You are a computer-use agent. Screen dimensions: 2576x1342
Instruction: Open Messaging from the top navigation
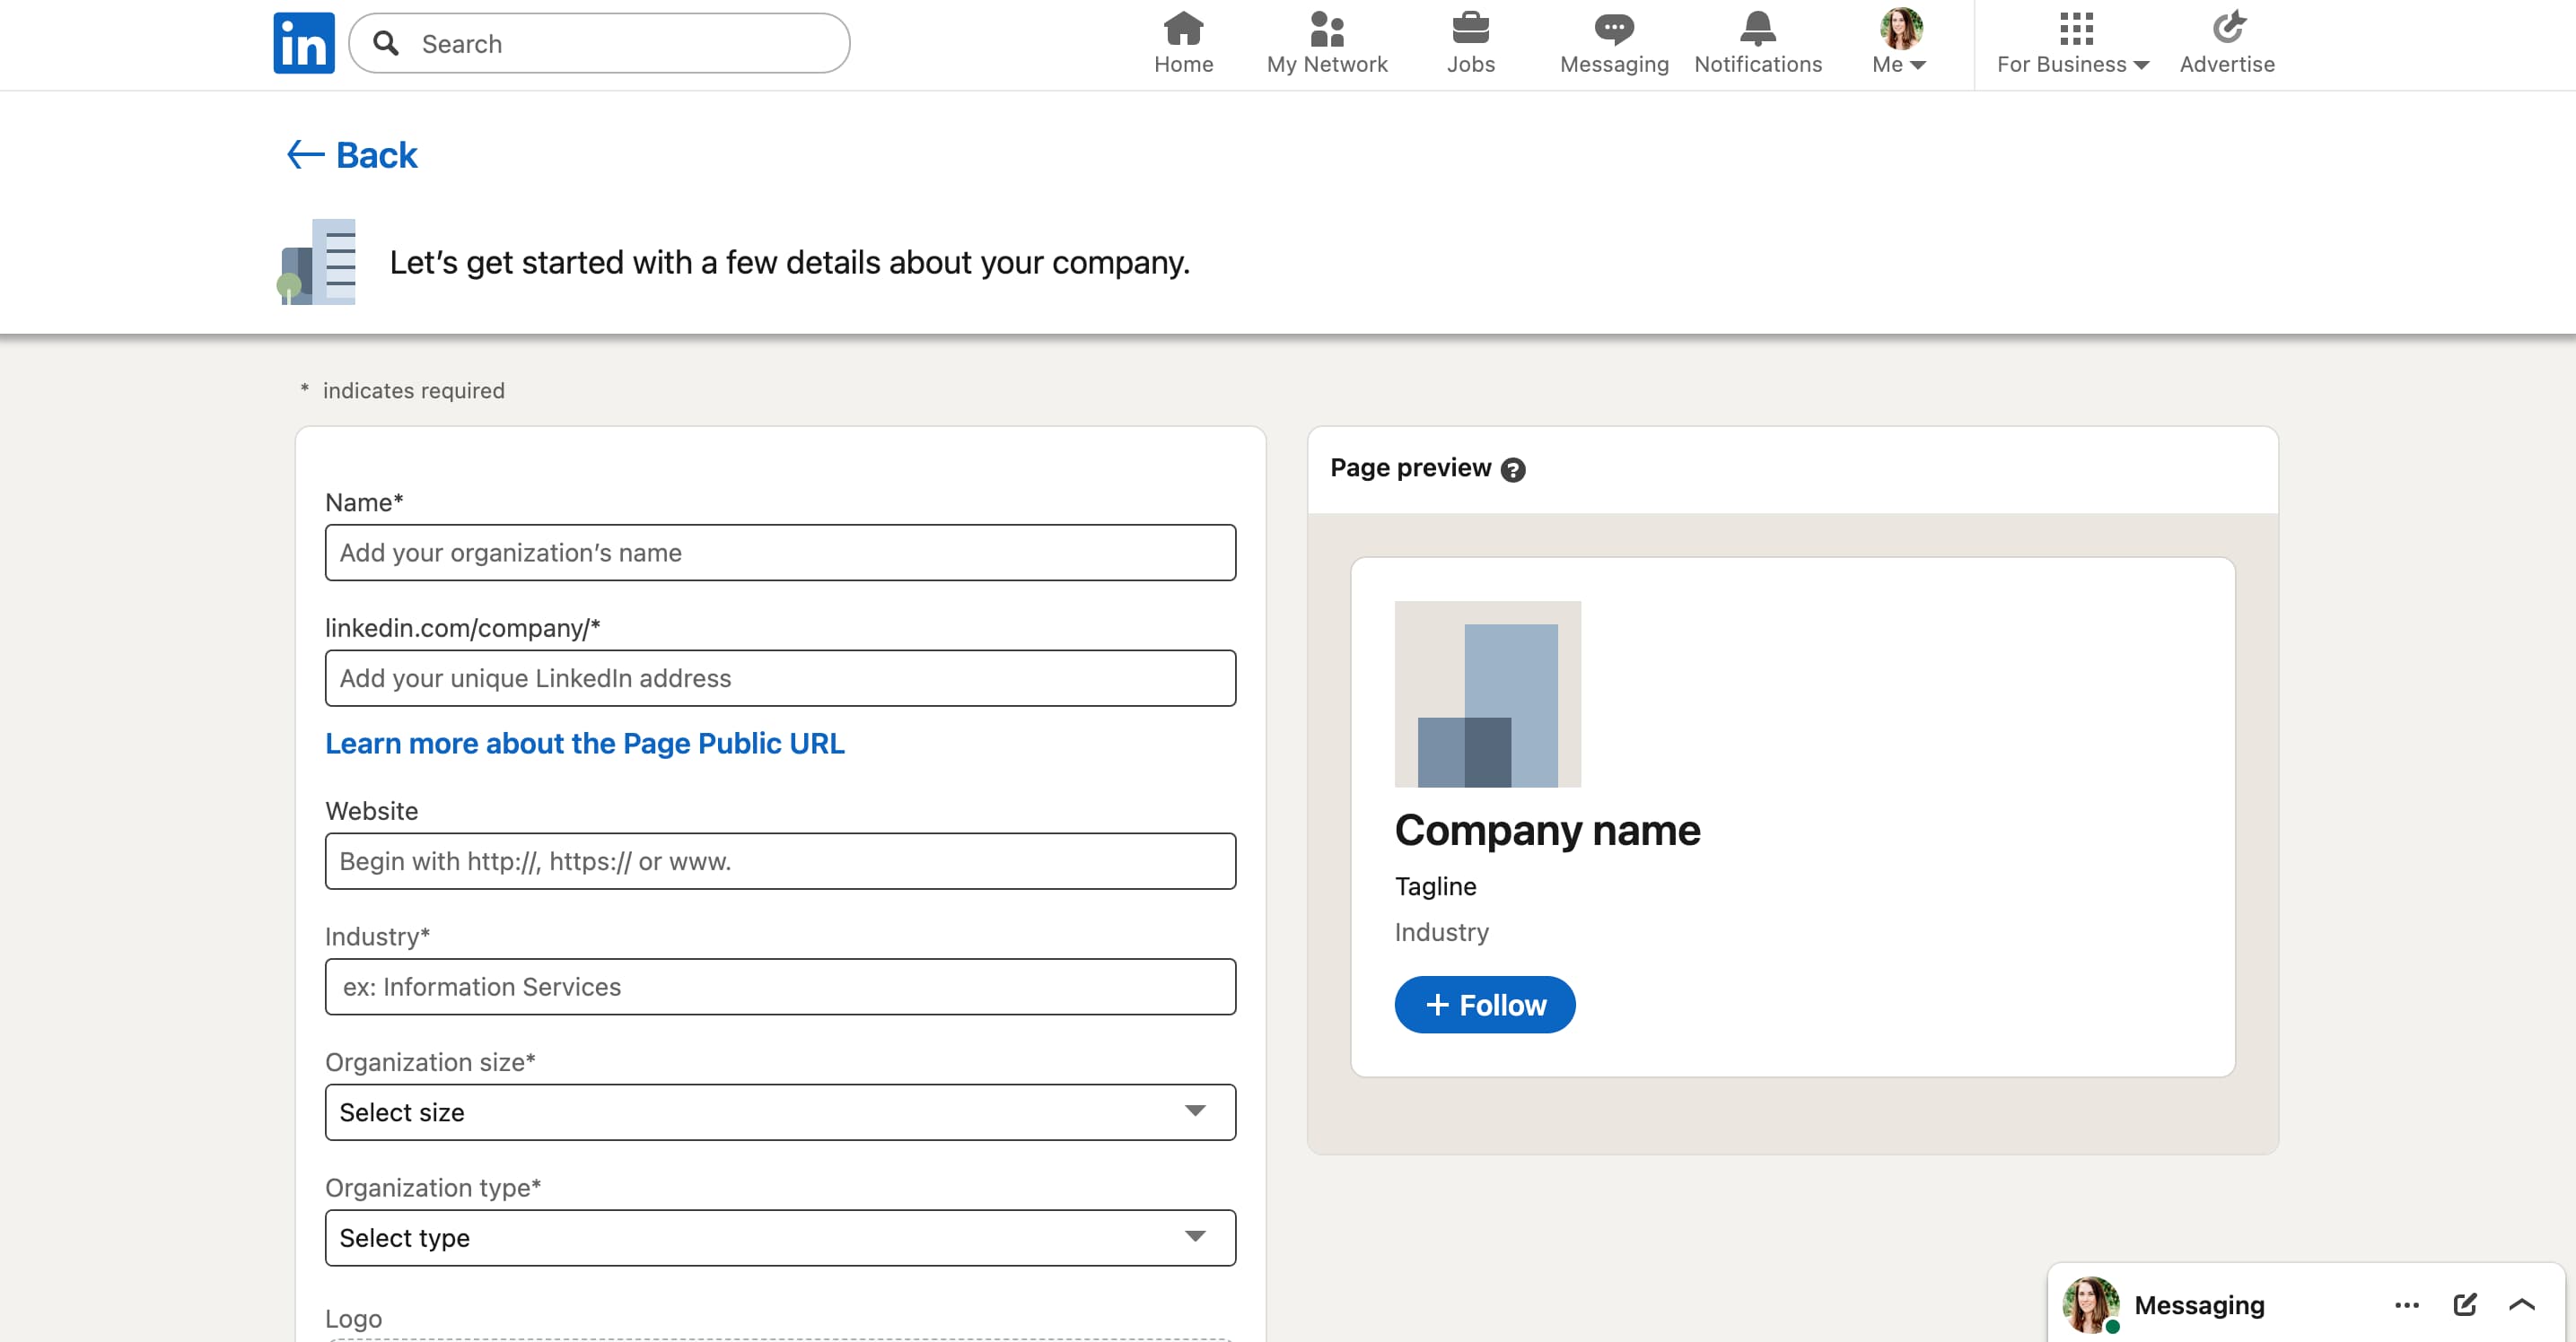pyautogui.click(x=1612, y=28)
